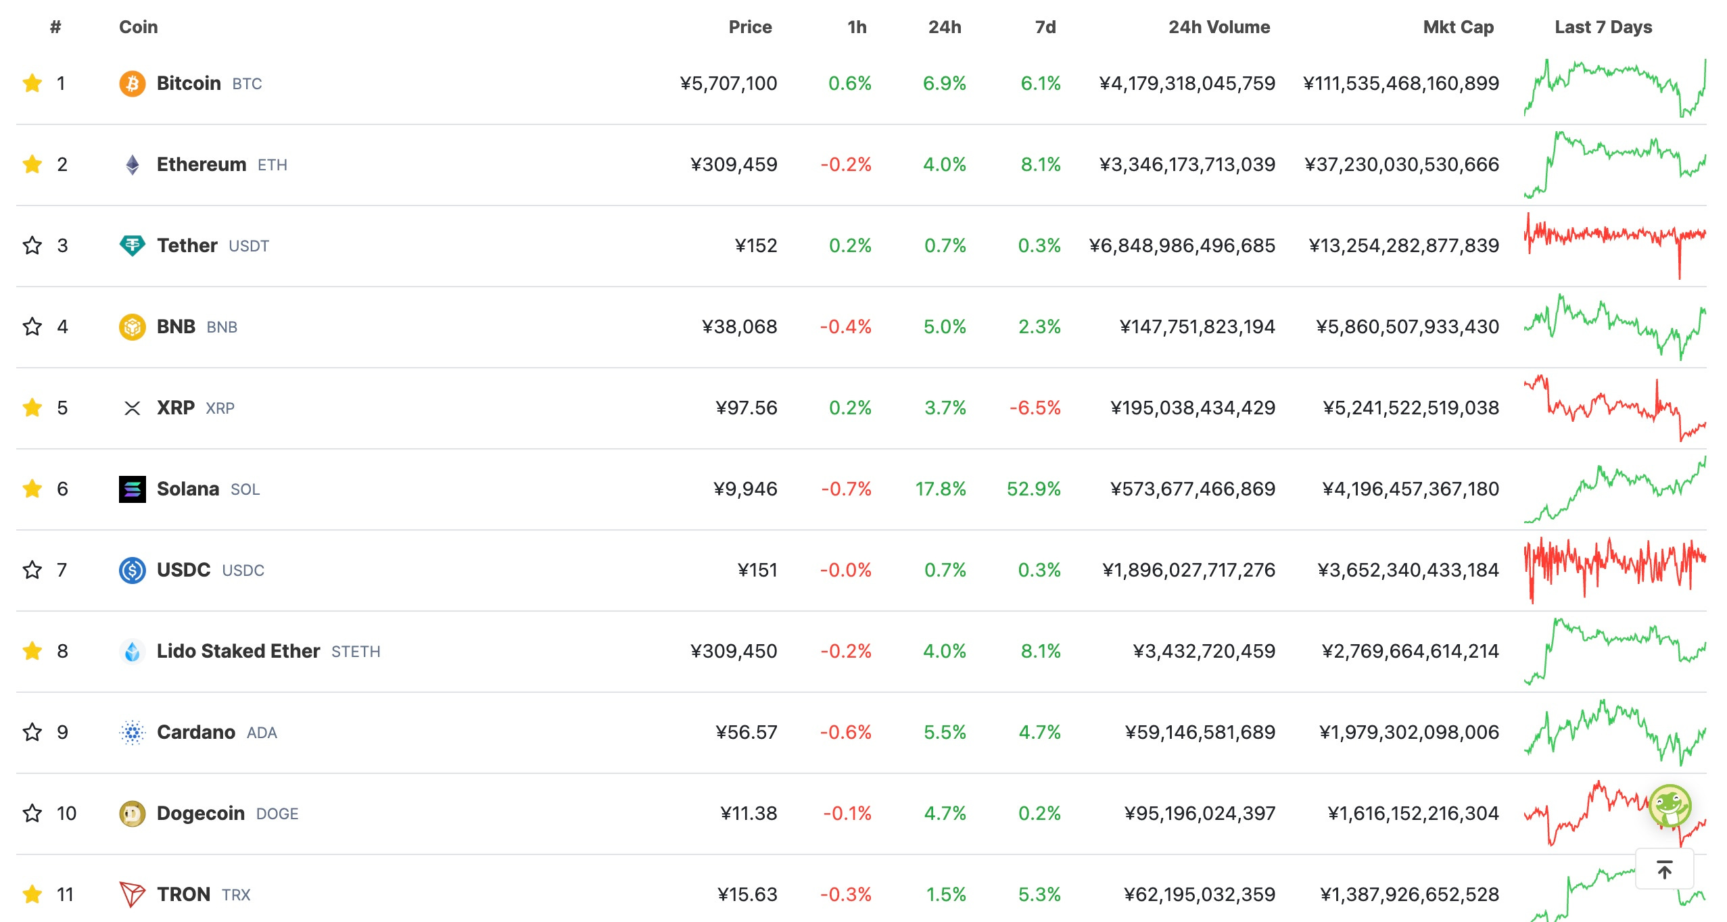Screen dimensions: 1727x922
Task: Open Ethereum's 7-day sparkline chart
Action: click(x=1615, y=164)
